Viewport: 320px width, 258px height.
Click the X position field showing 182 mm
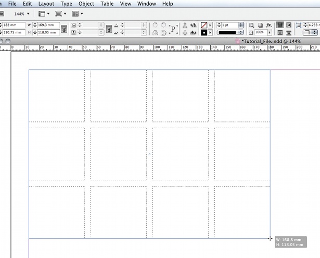point(14,25)
